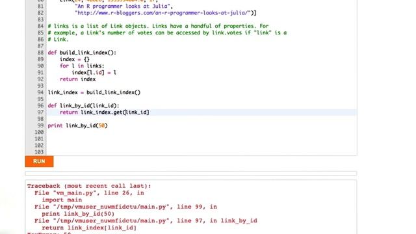Click 'return link_index.get(link_id]' code line
The image size is (416, 234).
(x=105, y=112)
